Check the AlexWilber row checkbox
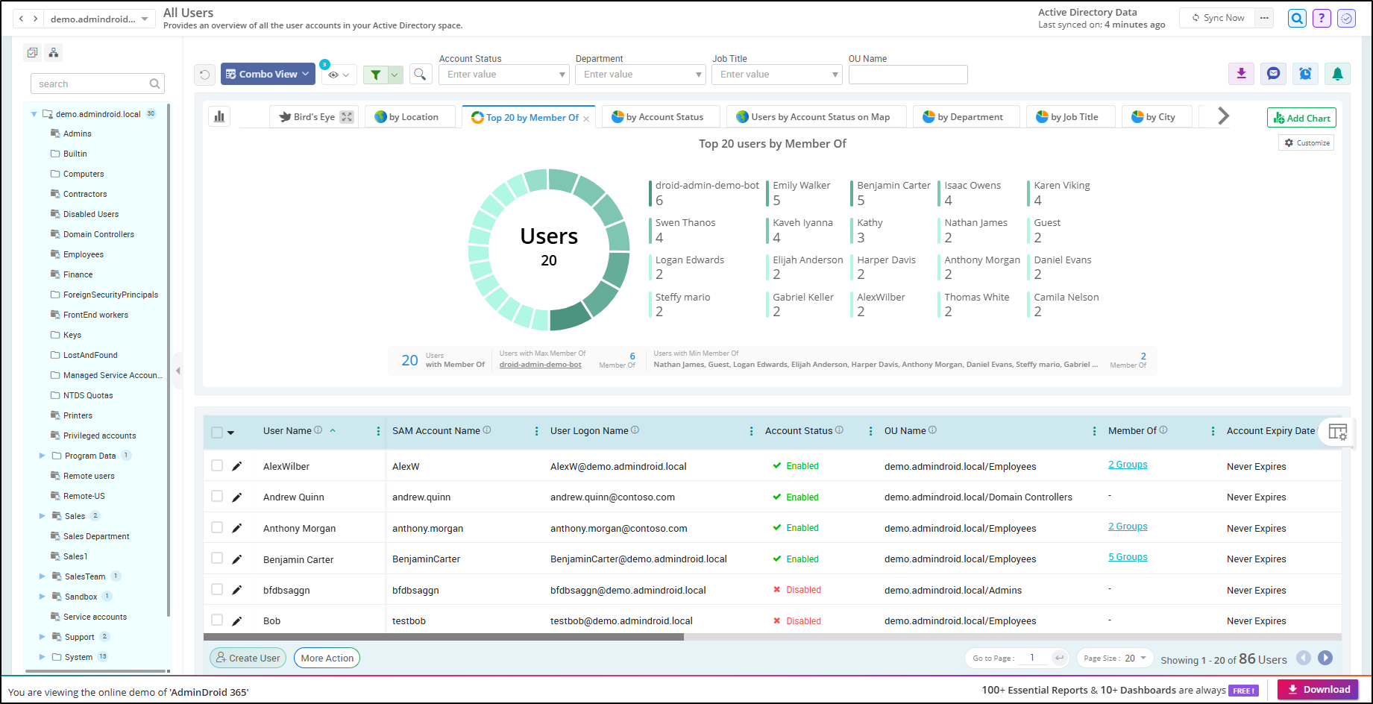The image size is (1373, 704). pyautogui.click(x=217, y=465)
